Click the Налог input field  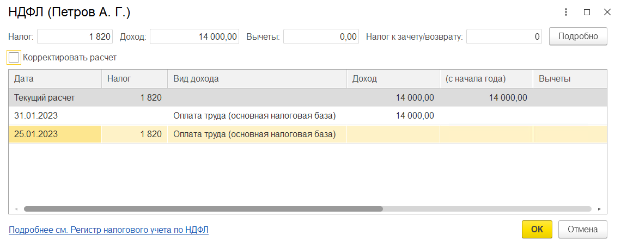point(75,37)
